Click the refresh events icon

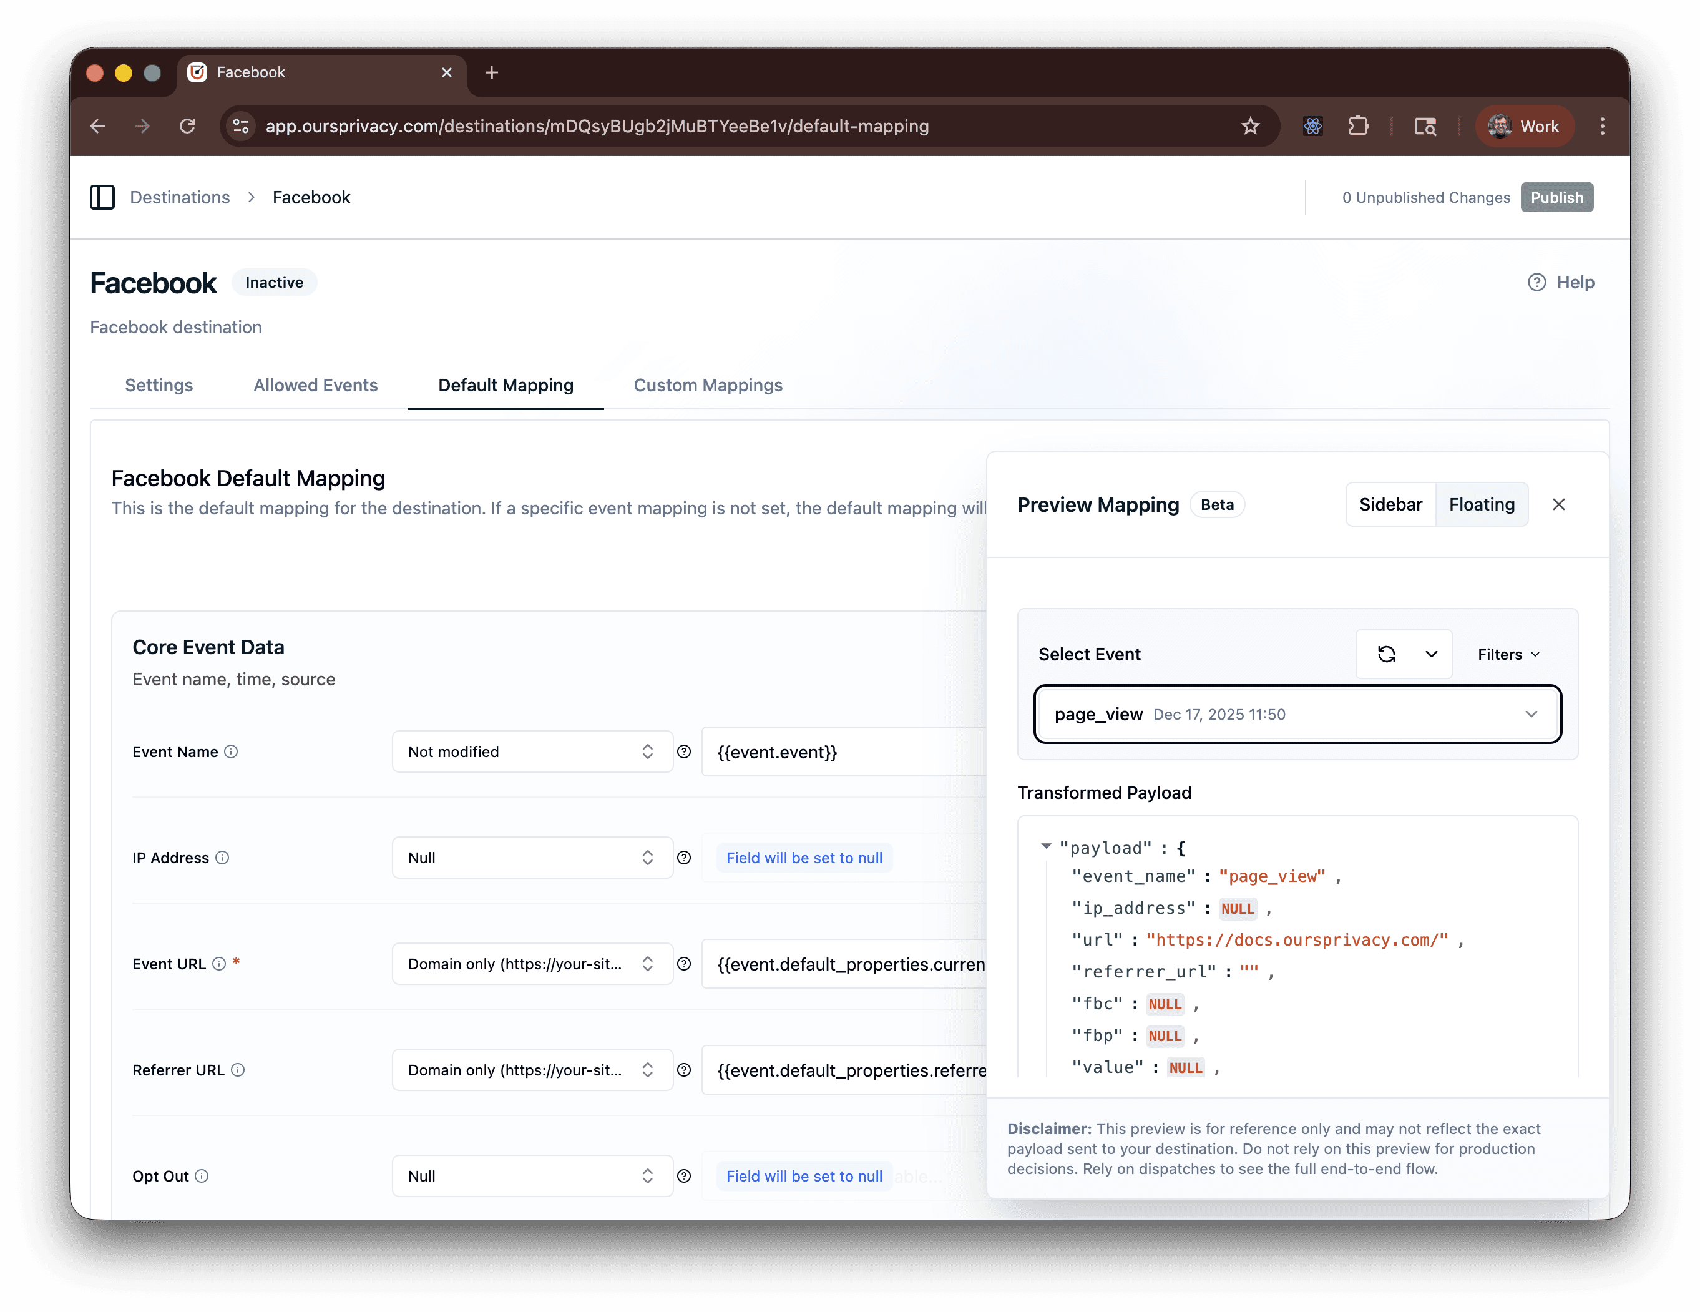(x=1386, y=654)
